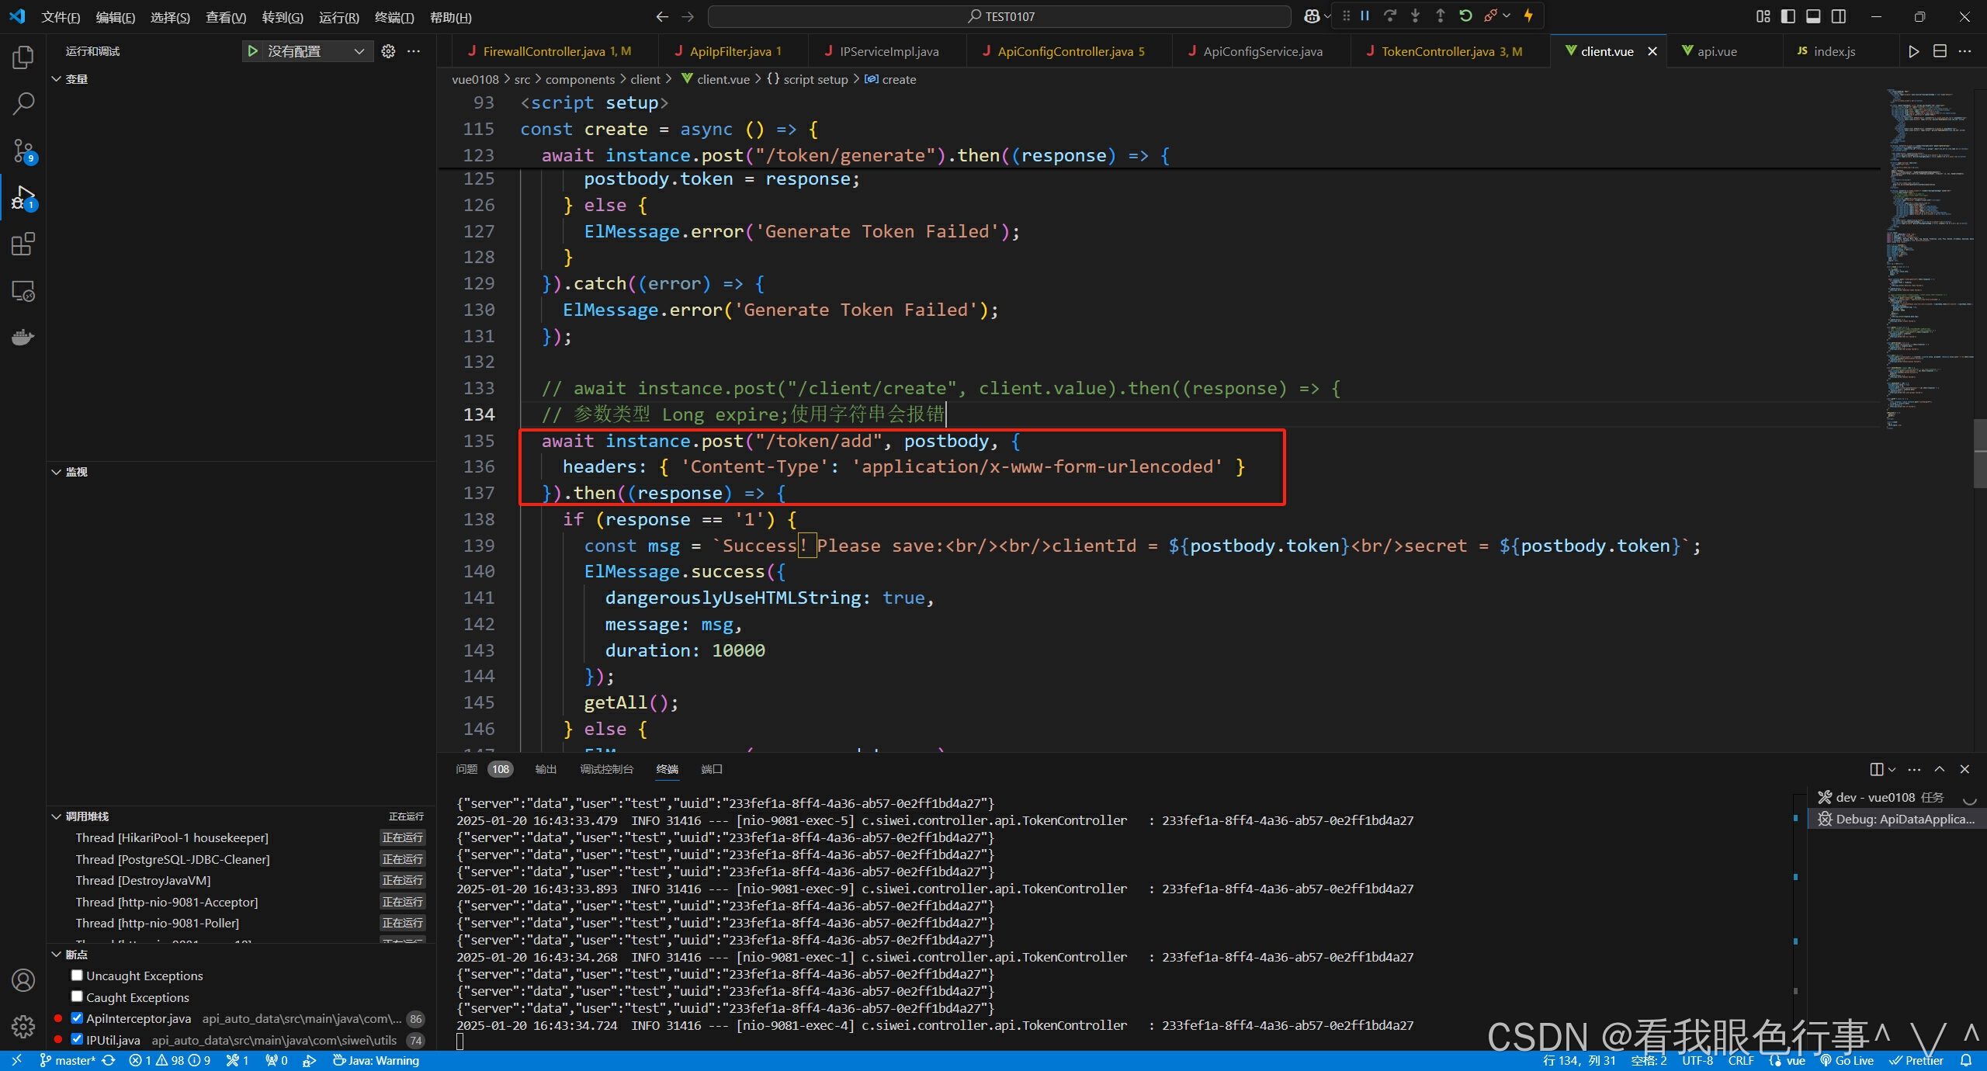
Task: Pause the debug session
Action: [x=1365, y=16]
